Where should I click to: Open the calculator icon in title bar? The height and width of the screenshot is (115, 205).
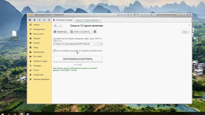tap(135, 15)
